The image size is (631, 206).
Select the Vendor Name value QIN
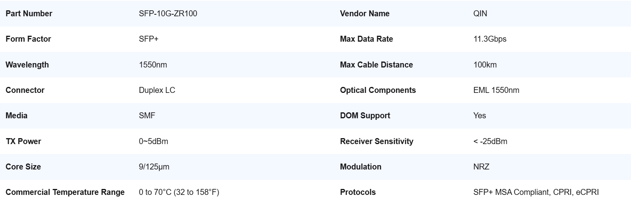coord(480,13)
